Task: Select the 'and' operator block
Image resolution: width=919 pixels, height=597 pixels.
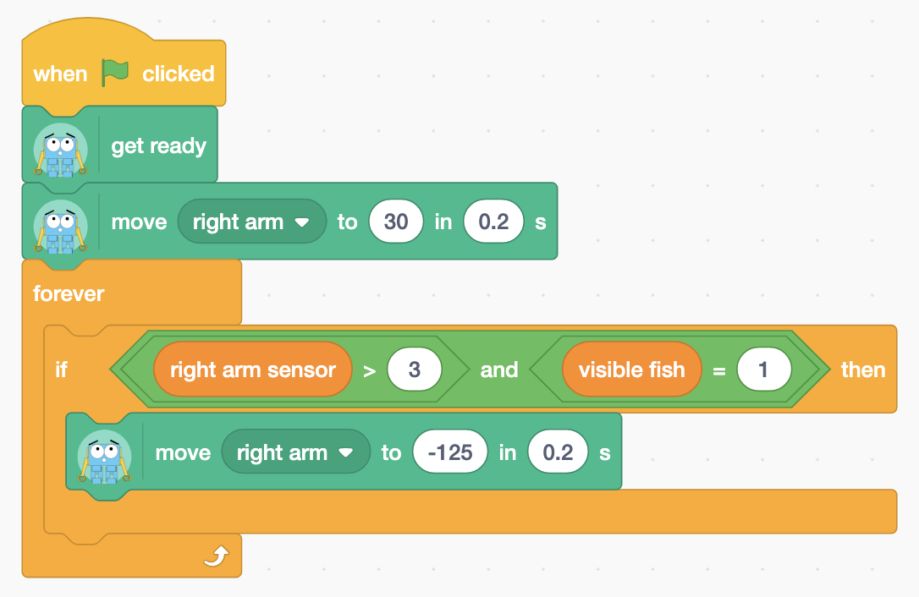Action: click(499, 370)
